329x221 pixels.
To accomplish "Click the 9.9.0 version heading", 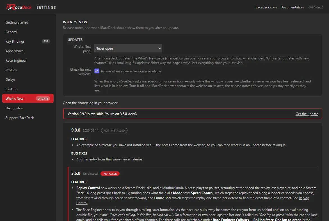I will (x=76, y=130).
